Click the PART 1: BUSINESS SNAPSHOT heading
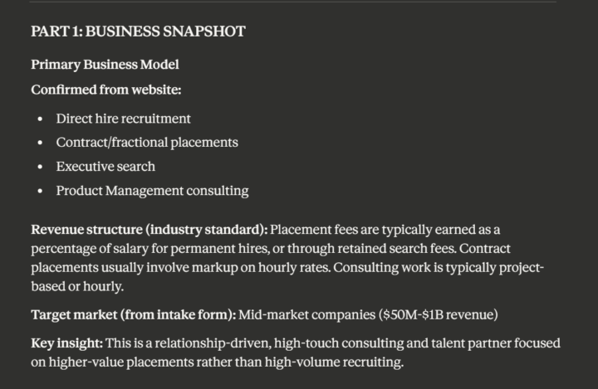598x389 pixels. pos(138,32)
